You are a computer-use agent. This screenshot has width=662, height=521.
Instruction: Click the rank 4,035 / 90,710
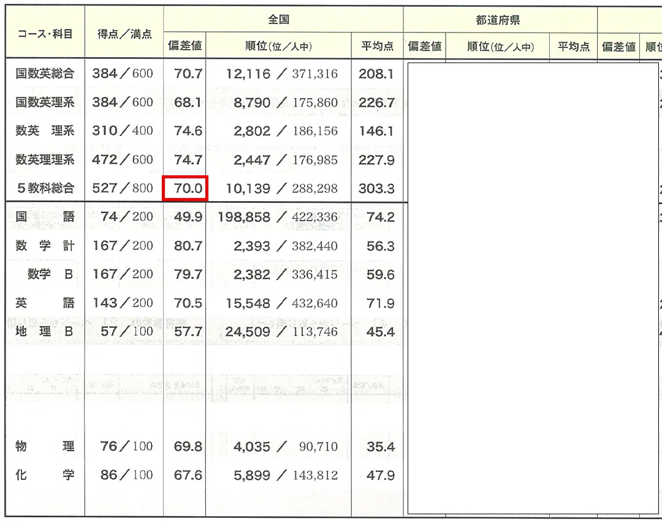click(286, 446)
